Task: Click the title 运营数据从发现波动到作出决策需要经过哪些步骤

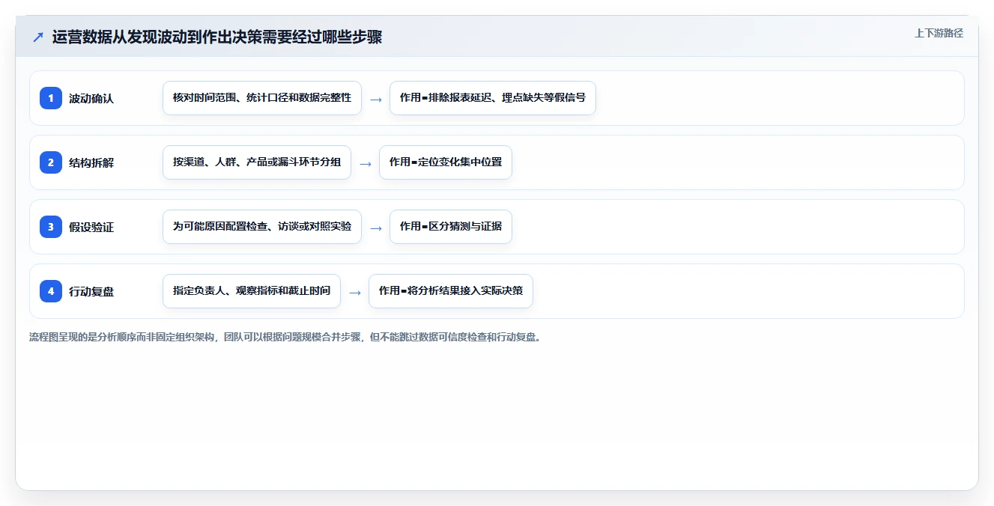Action: pos(217,37)
